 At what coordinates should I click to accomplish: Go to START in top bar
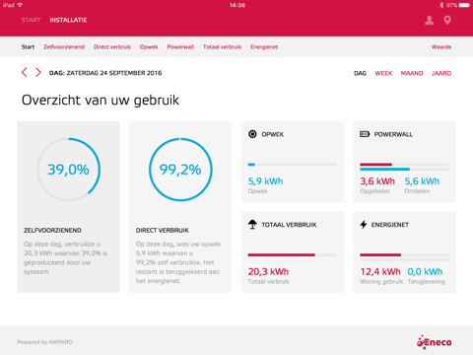31,20
